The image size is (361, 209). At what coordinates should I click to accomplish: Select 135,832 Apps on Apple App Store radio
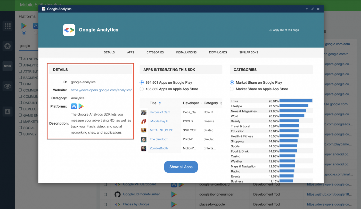(x=142, y=89)
